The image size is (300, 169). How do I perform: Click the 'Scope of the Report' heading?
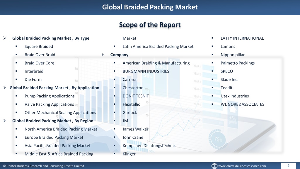click(150, 25)
